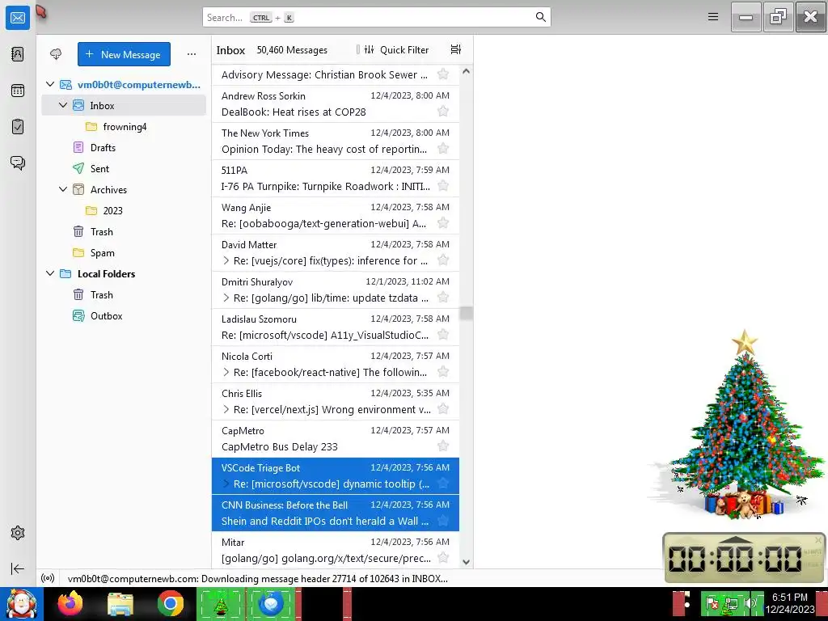Collapse the Local Folders tree

pyautogui.click(x=50, y=273)
